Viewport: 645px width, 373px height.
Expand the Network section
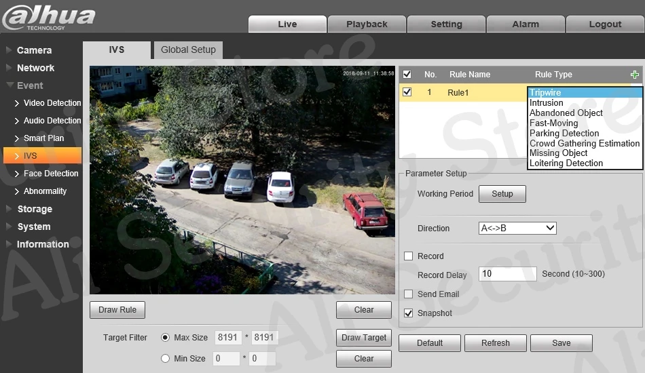click(x=35, y=68)
